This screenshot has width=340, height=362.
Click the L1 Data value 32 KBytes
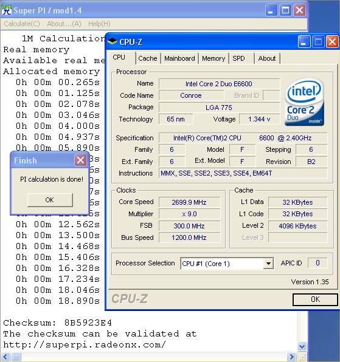click(x=297, y=202)
